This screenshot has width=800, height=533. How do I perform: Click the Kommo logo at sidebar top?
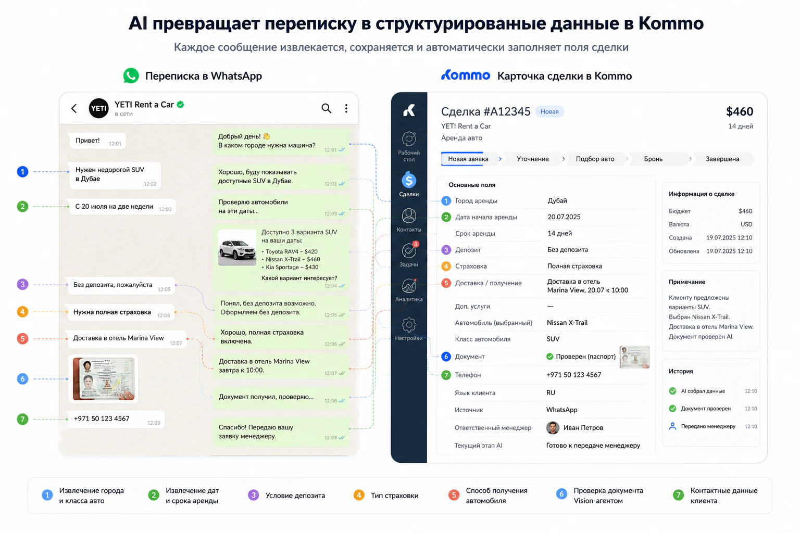coord(409,110)
